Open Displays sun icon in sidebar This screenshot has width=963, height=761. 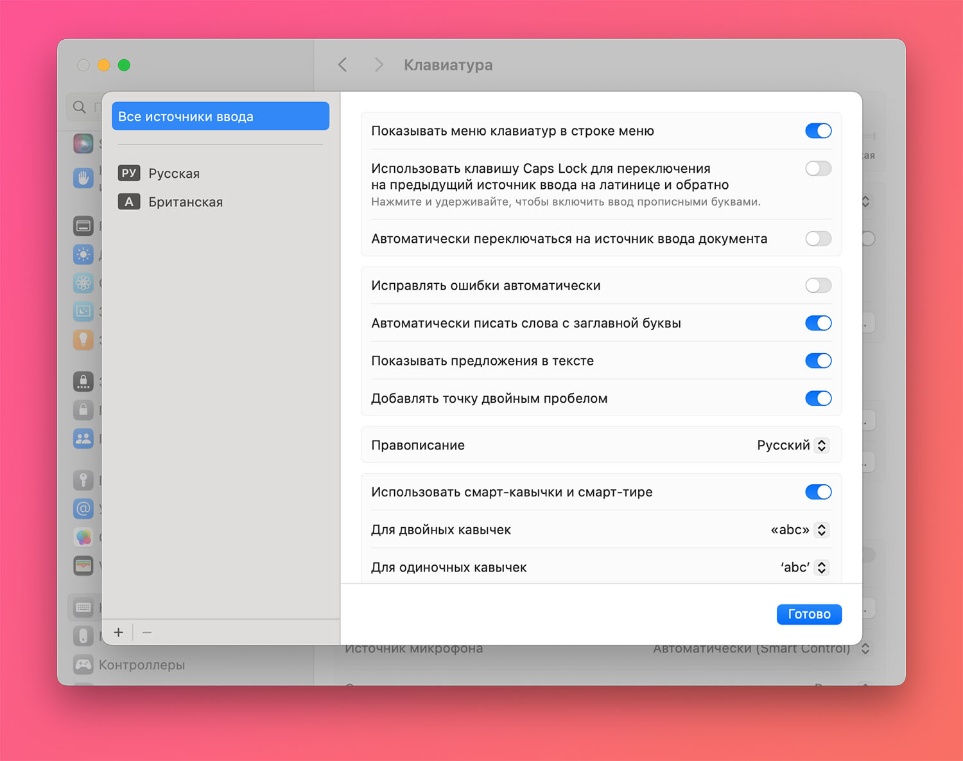(x=83, y=254)
